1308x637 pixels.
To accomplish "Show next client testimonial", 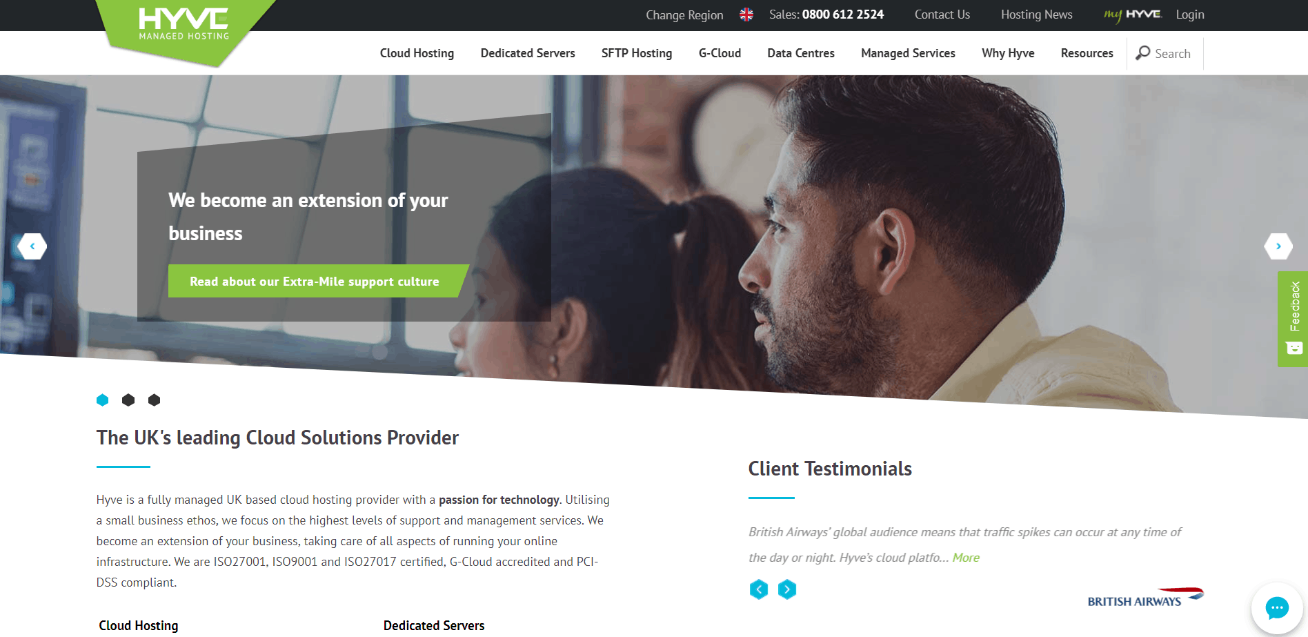I will point(787,589).
